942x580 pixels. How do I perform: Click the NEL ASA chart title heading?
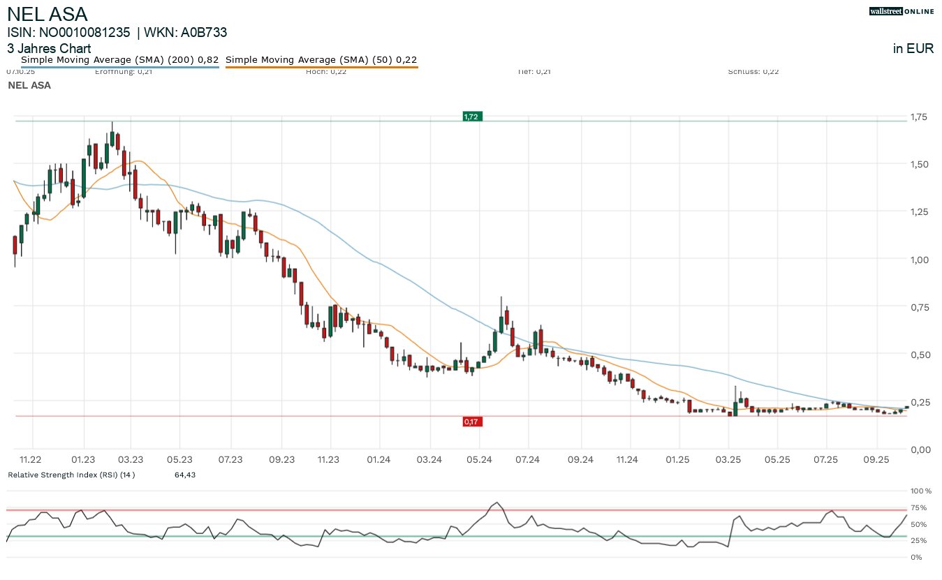[47, 14]
